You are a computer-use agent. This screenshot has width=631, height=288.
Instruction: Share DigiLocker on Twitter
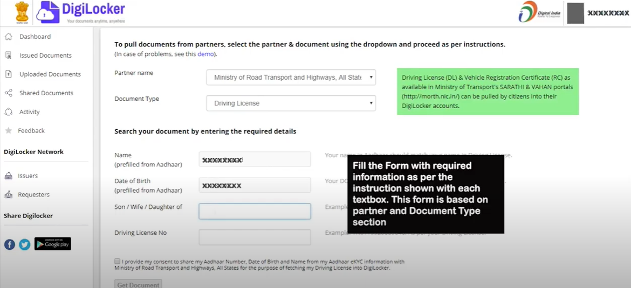(x=25, y=244)
